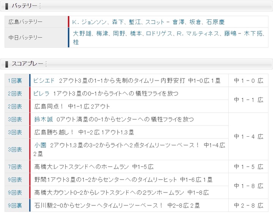Click the バッテリー section header
This screenshot has width=273, height=213.
click(x=136, y=6)
